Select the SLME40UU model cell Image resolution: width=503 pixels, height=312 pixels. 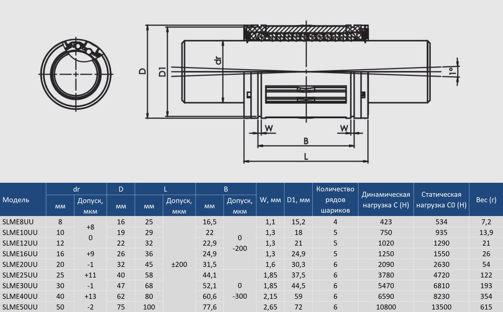20,296
